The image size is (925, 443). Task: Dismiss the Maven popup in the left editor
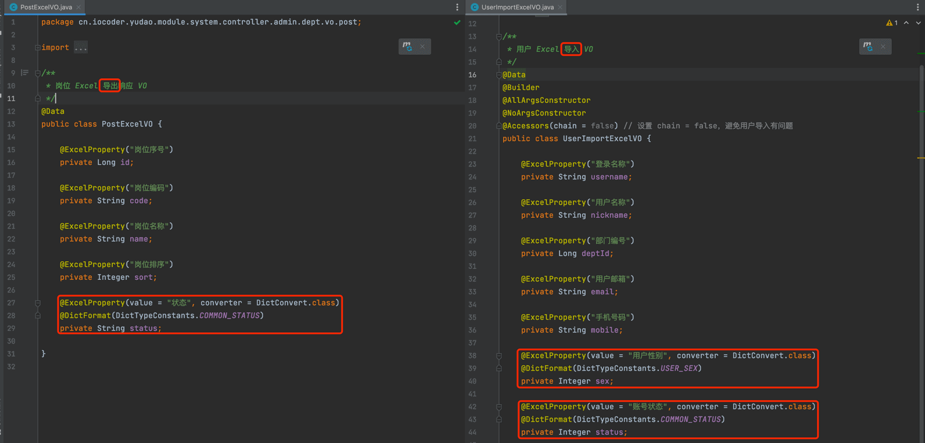tap(422, 46)
